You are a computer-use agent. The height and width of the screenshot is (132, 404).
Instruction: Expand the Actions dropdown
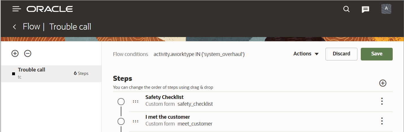tap(306, 54)
